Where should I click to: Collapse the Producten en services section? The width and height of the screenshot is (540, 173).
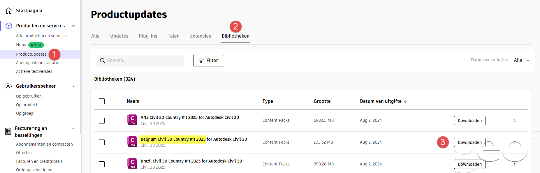(x=73, y=26)
